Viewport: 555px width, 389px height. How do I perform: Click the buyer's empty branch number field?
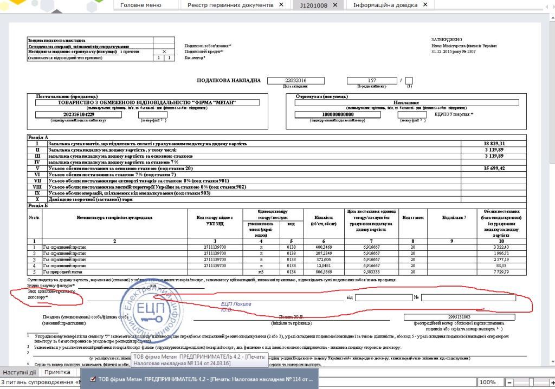pos(412,114)
